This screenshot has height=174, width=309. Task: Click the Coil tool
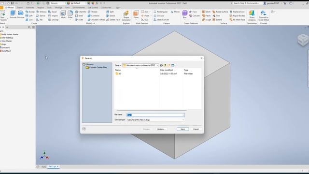29,20
